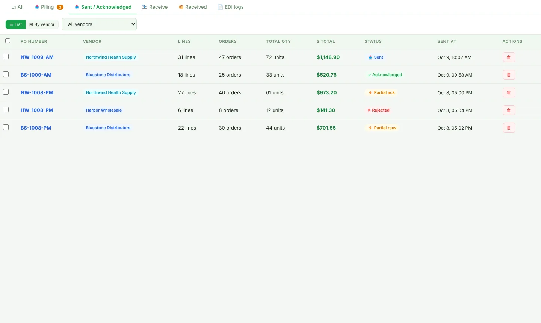Click the ORDERS column header
The width and height of the screenshot is (541, 323).
(228, 41)
